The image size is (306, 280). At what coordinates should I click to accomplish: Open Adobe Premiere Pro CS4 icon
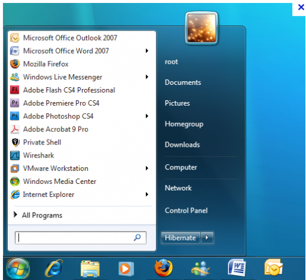(15, 103)
